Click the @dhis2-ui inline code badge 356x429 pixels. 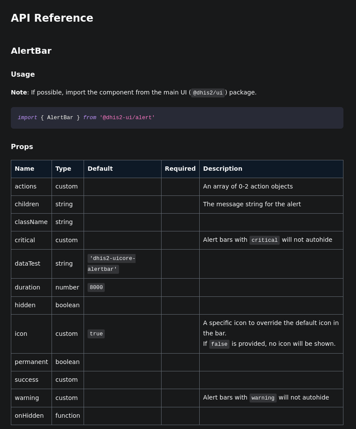coord(208,93)
